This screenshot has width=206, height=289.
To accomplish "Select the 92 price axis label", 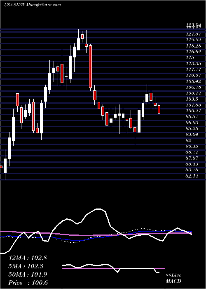I will [x=189, y=140].
